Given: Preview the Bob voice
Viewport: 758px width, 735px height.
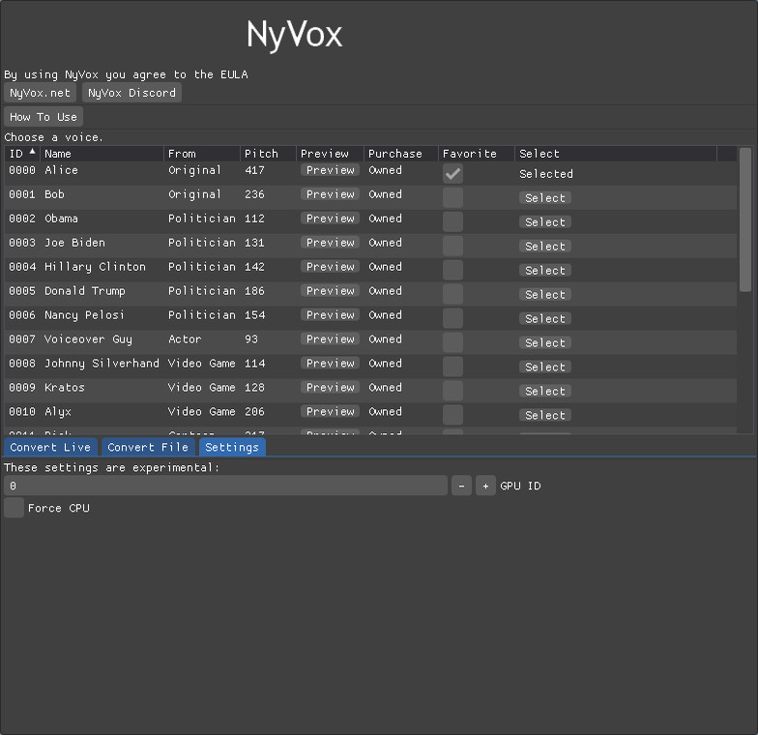Looking at the screenshot, I should pyautogui.click(x=331, y=194).
